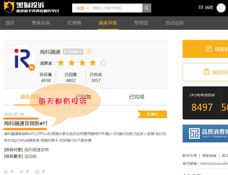Click the complaint description paragraph text
Viewport: 228px width, 175px height.
(85, 137)
